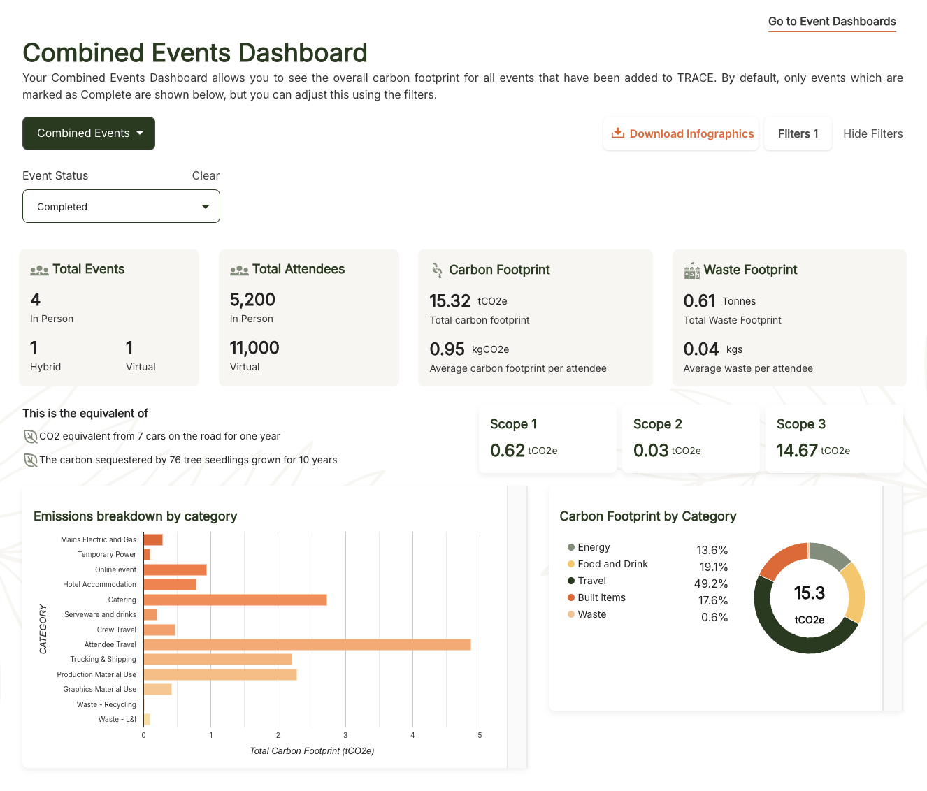Toggle the Built items legend entry
Screen dimensions: 927x791
(601, 597)
